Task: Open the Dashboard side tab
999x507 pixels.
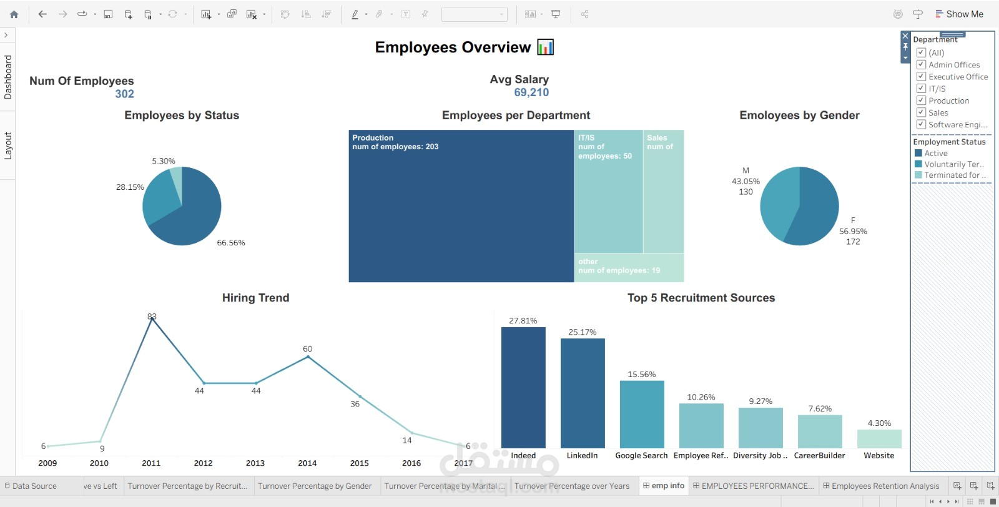Action: click(x=7, y=77)
